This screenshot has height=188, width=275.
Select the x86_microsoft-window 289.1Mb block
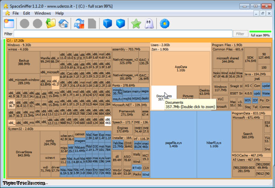(24, 81)
